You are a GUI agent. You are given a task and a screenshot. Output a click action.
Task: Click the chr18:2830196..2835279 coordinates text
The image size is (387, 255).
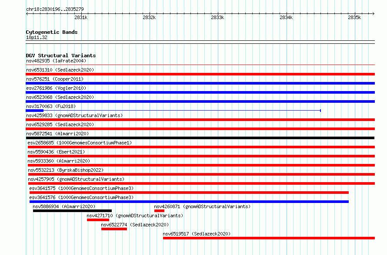[55, 10]
